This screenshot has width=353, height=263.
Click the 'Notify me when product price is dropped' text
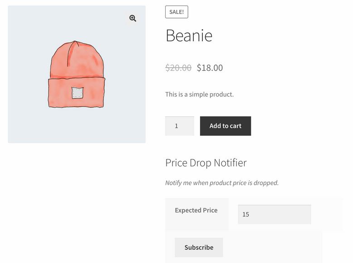tap(222, 183)
